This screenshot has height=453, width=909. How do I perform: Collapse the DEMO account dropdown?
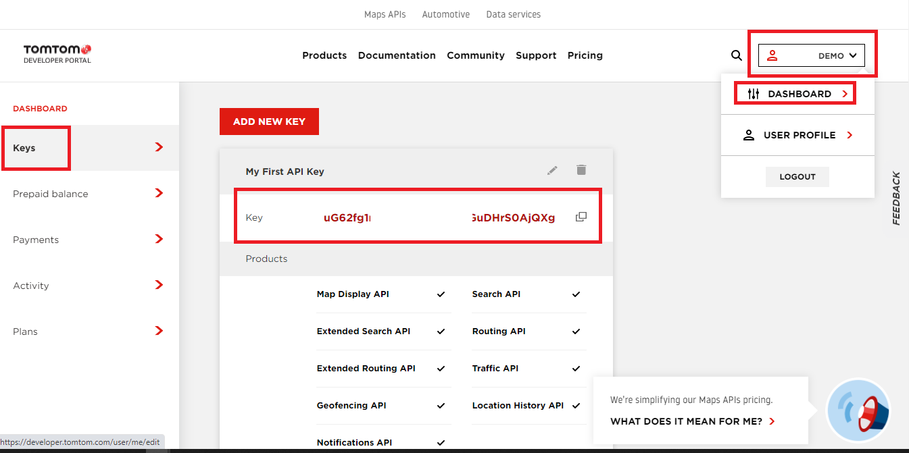click(x=853, y=55)
